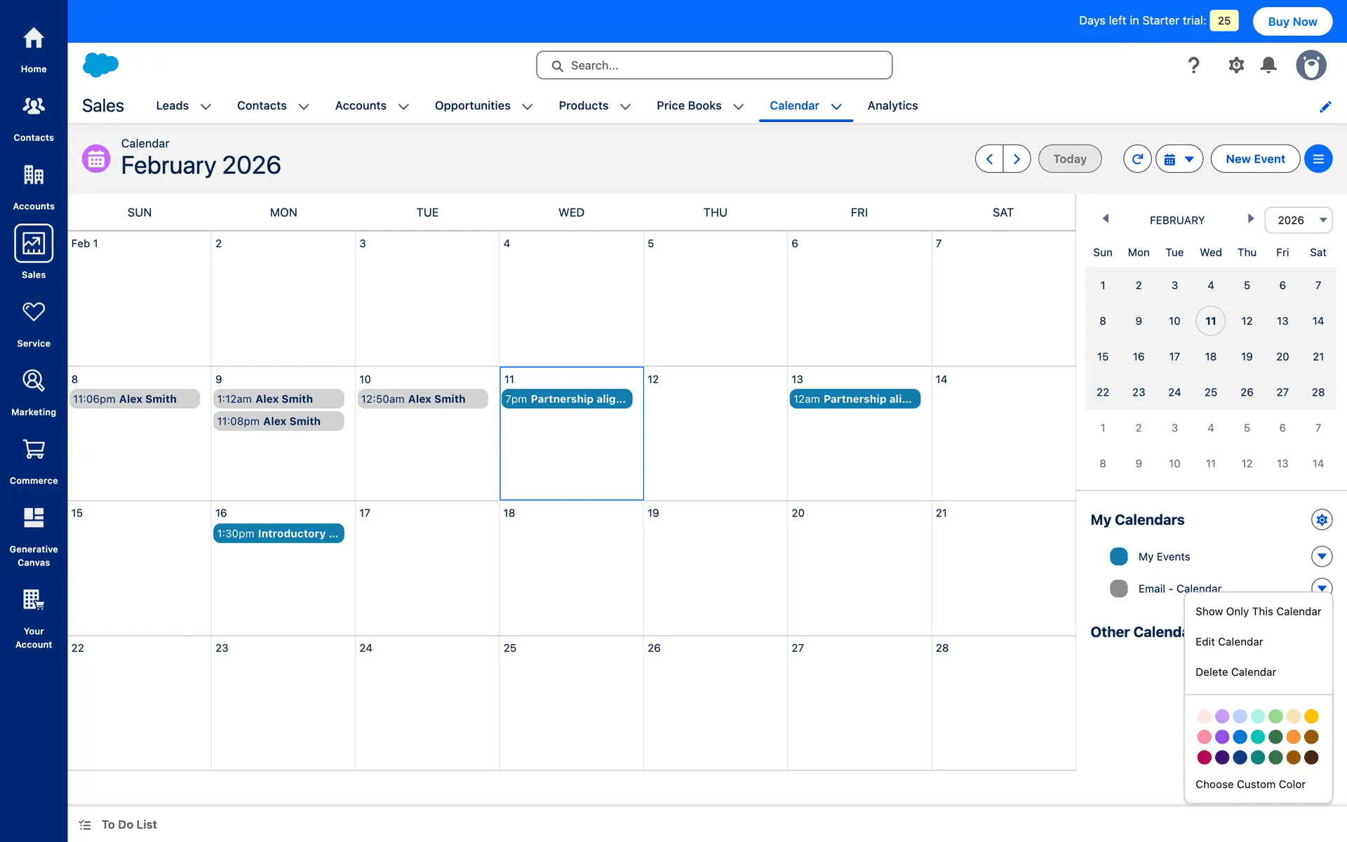1347x842 pixels.
Task: Switch to the Analytics tab
Action: point(892,105)
